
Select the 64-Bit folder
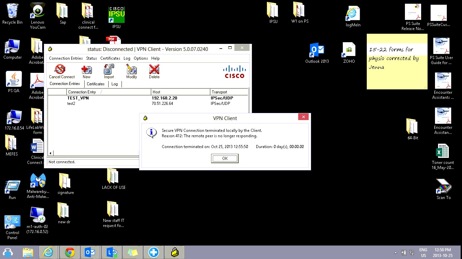413,129
